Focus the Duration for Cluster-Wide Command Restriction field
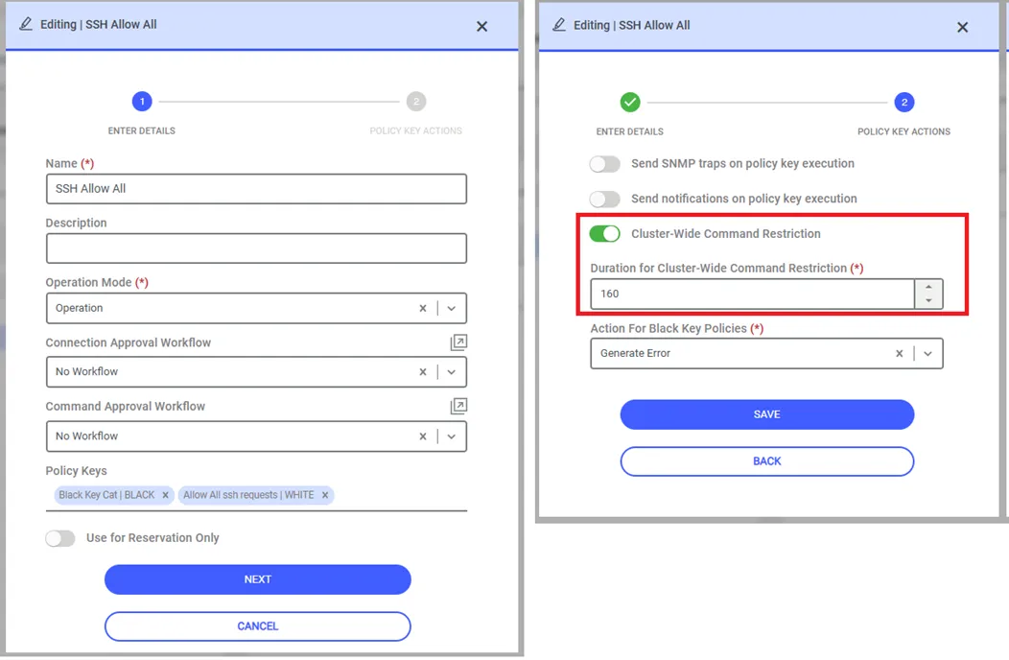The height and width of the screenshot is (660, 1009). (752, 295)
